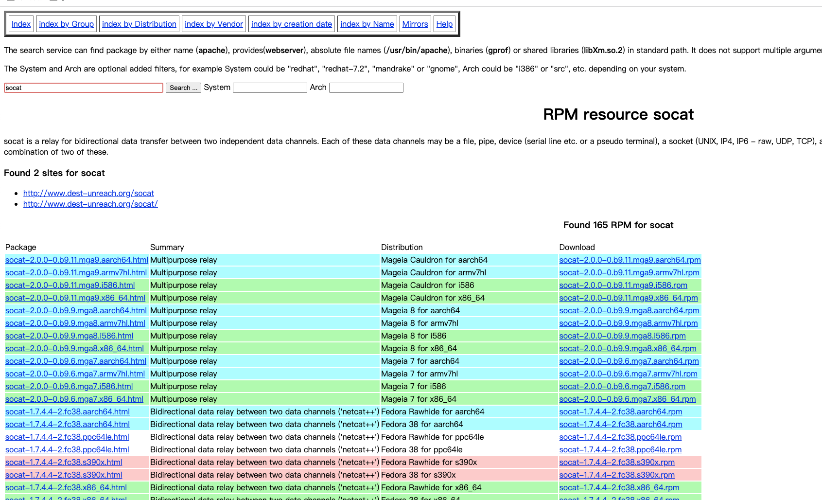The height and width of the screenshot is (500, 822).
Task: Download fc38.ppc64le.rpm from Fedora 38 row
Action: click(x=621, y=449)
